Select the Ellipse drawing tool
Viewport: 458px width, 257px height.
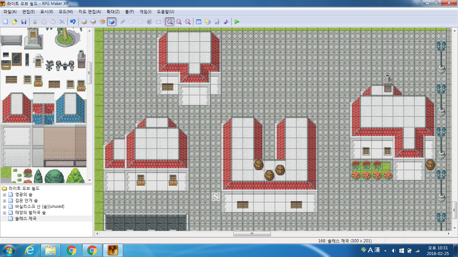pos(140,22)
